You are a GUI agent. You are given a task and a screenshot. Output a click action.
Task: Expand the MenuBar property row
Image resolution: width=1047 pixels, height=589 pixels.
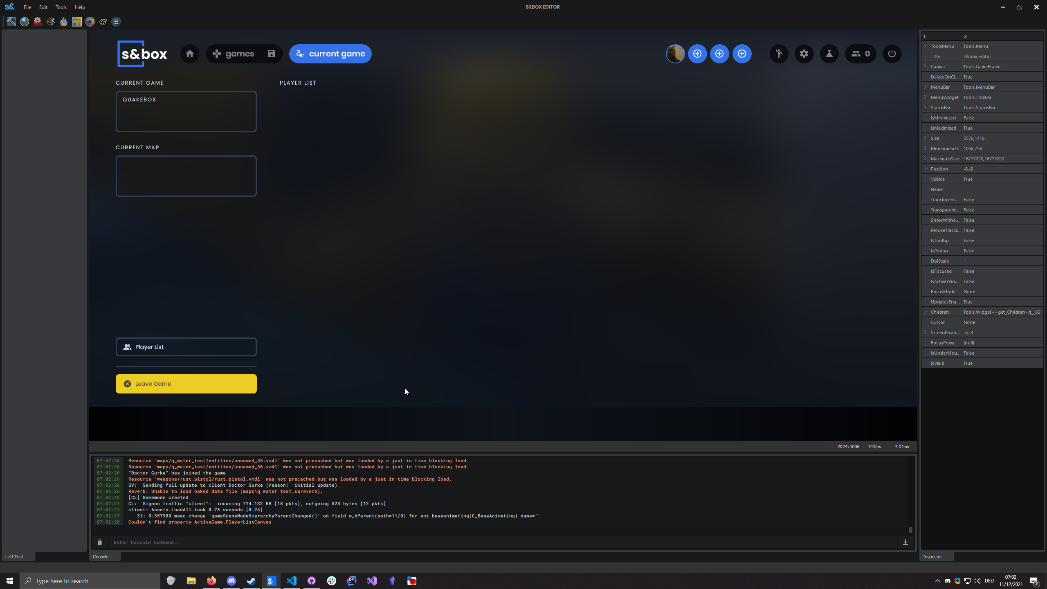pos(926,87)
